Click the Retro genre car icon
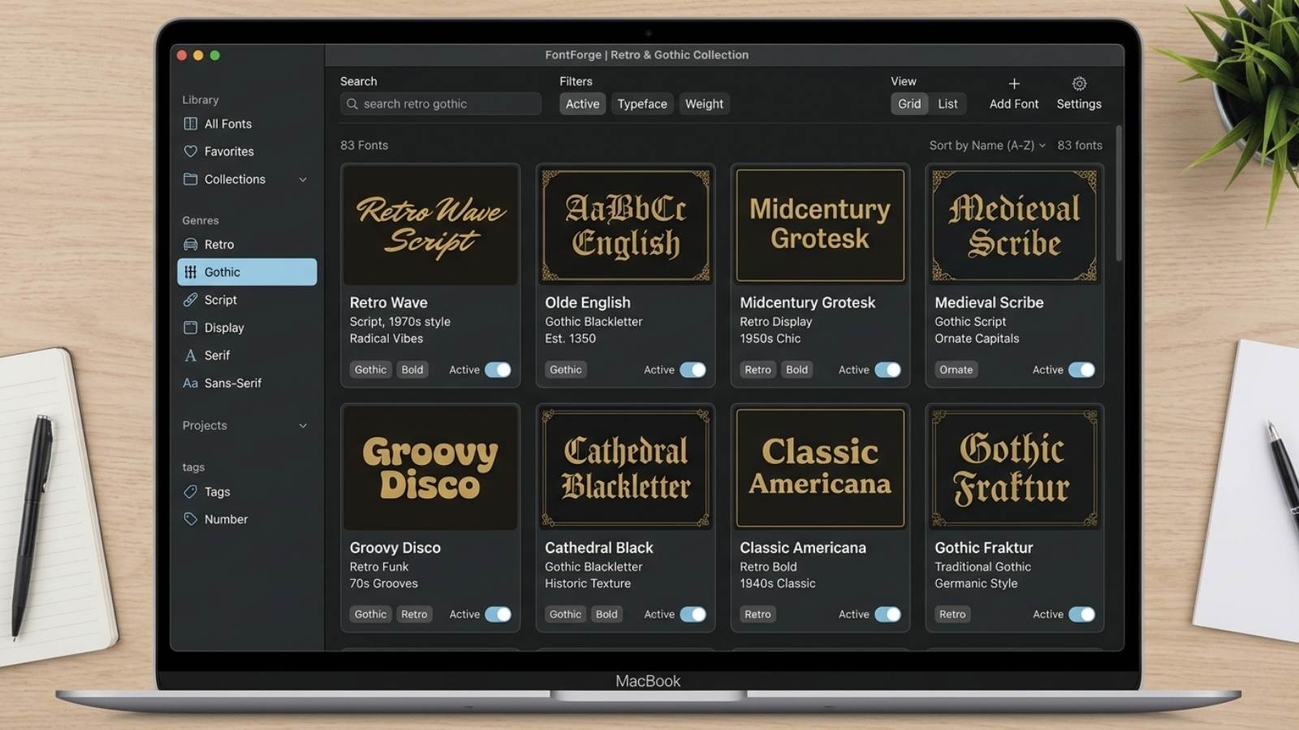Image resolution: width=1299 pixels, height=730 pixels. tap(191, 244)
